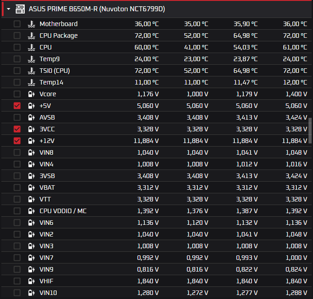Click the 'CPU VDDIO / MC' label
313x299 pixels.
63,211
